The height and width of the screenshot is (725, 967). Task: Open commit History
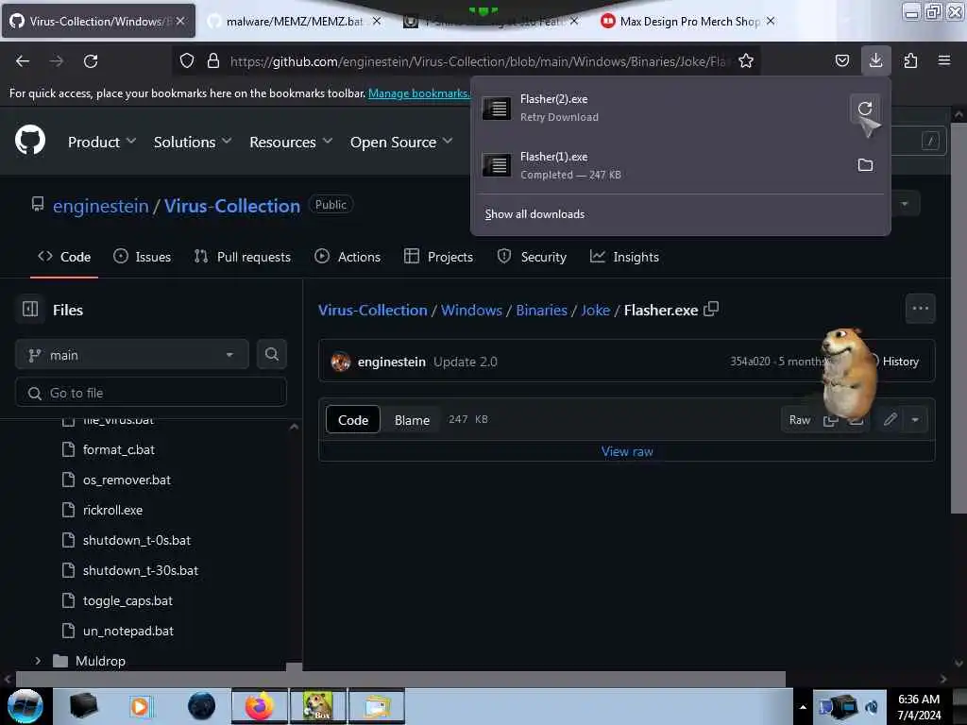pyautogui.click(x=894, y=362)
